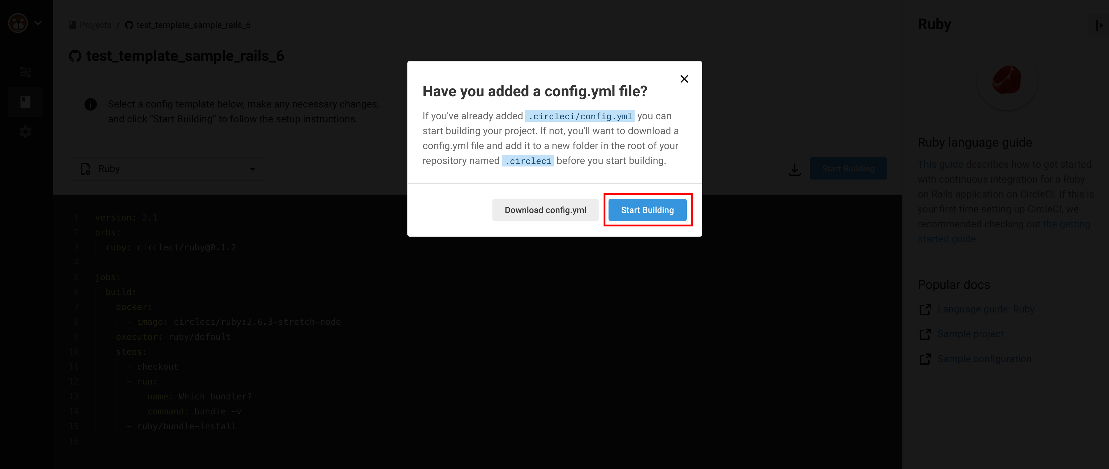Viewport: 1109px width, 469px height.
Task: Open the Settings gear in sidebar
Action: tap(25, 132)
